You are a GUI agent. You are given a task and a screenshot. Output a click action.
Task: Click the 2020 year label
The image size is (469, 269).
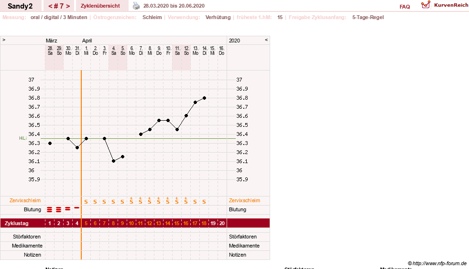(234, 41)
